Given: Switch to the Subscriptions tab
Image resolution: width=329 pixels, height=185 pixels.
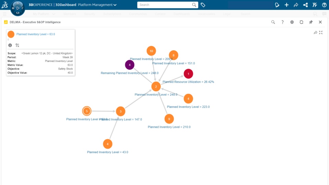Looking at the screenshot, I should coord(112,14).
